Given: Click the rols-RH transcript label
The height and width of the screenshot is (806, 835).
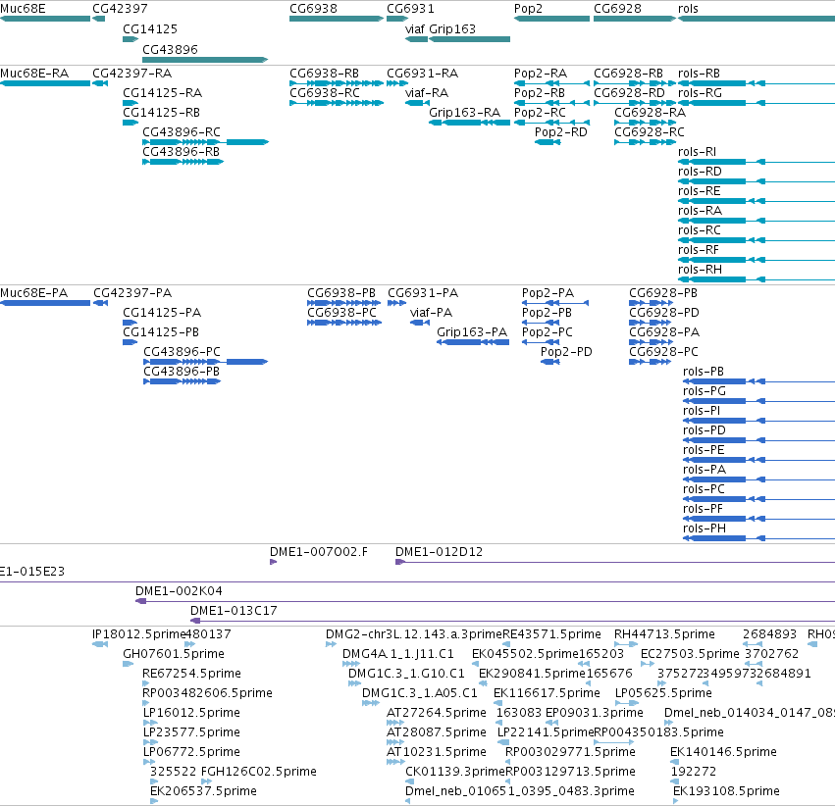Looking at the screenshot, I should click(x=700, y=270).
